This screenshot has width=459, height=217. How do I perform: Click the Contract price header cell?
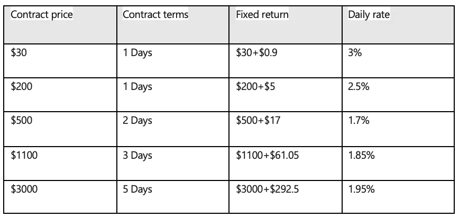pos(41,15)
